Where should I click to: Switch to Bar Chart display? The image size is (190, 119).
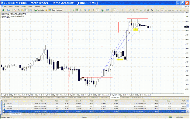tap(74, 10)
